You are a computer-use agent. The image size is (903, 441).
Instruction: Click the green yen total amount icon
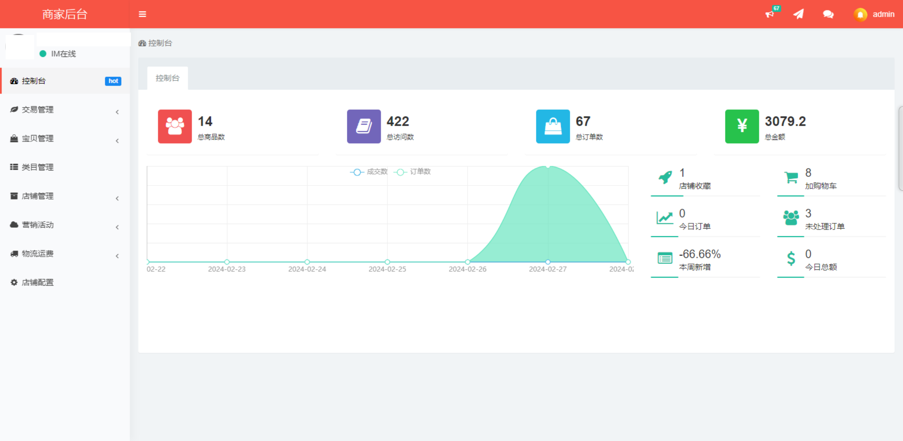click(742, 126)
